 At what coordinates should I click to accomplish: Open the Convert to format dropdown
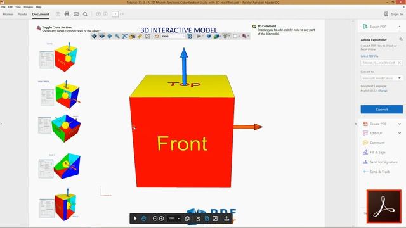(x=382, y=78)
